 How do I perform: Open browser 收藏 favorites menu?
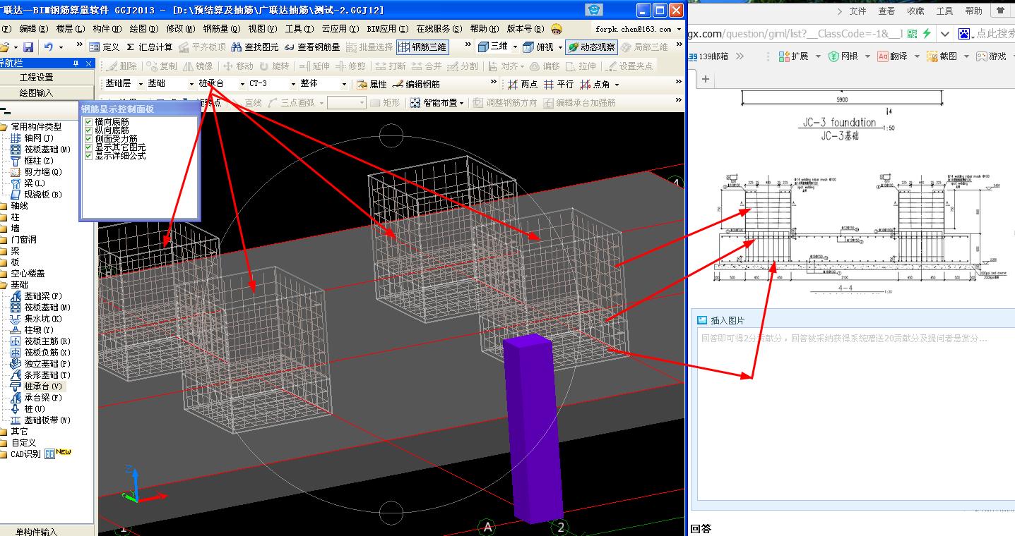pyautogui.click(x=915, y=11)
